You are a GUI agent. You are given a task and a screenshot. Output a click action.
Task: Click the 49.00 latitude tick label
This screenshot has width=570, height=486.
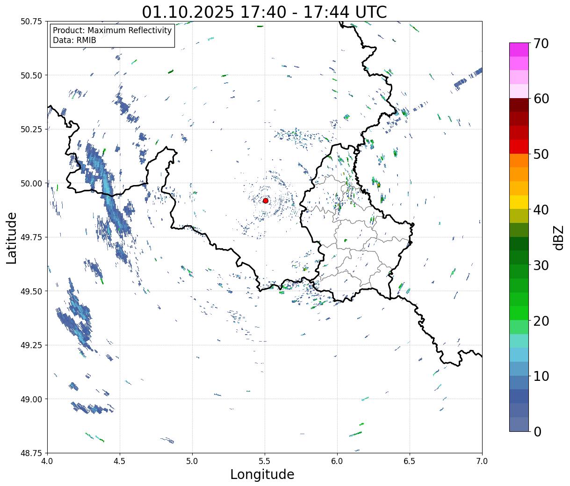[31, 399]
